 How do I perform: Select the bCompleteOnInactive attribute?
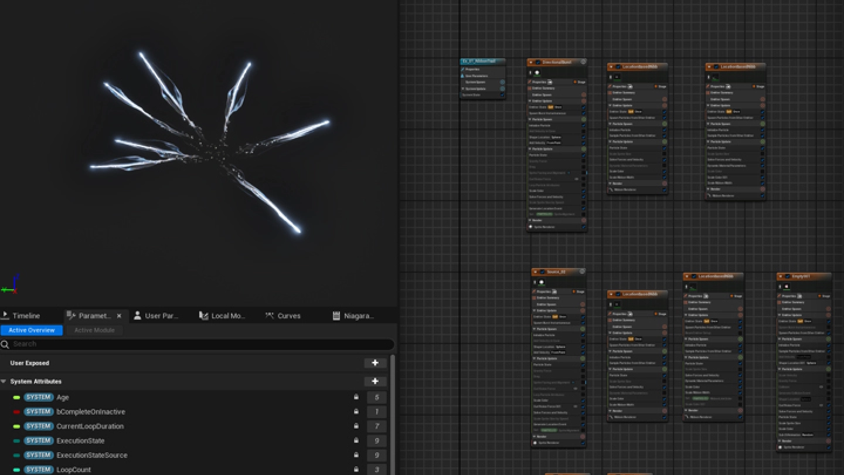(91, 412)
